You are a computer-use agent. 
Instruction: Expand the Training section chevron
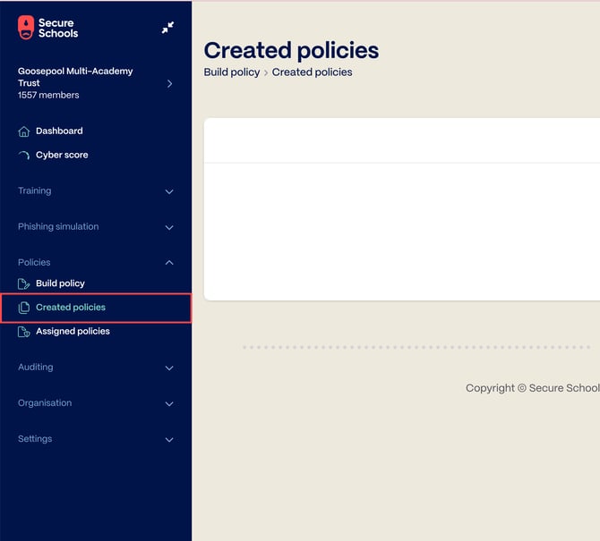(x=169, y=191)
